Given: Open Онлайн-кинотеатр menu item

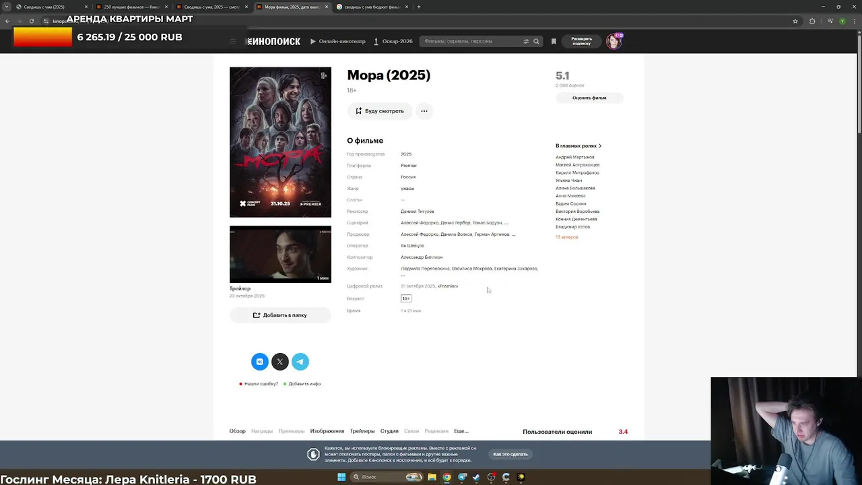Looking at the screenshot, I should pyautogui.click(x=338, y=41).
